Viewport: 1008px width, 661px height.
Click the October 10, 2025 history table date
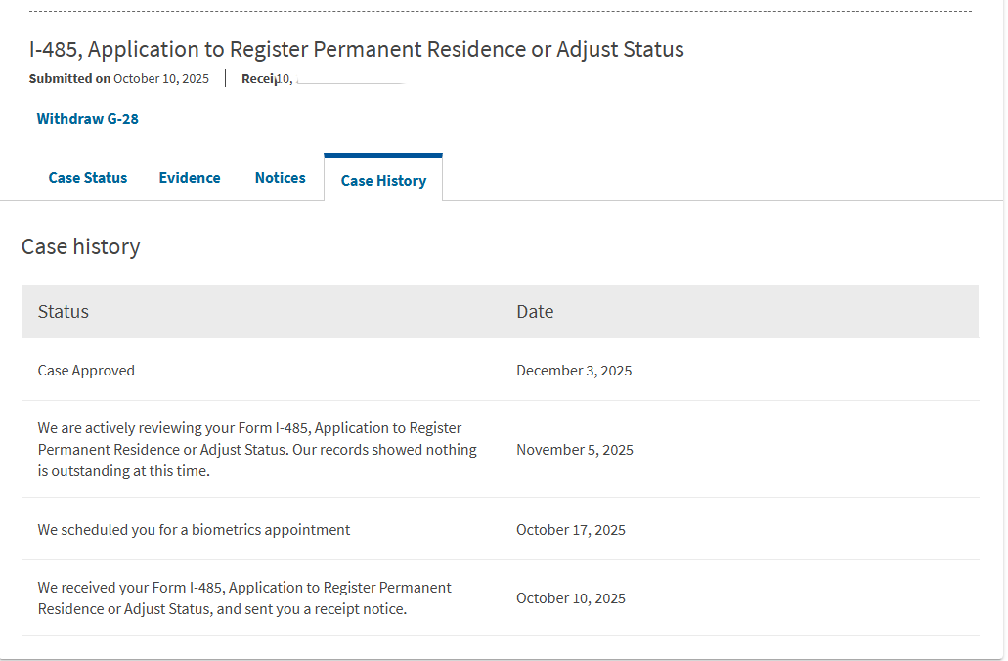(571, 598)
